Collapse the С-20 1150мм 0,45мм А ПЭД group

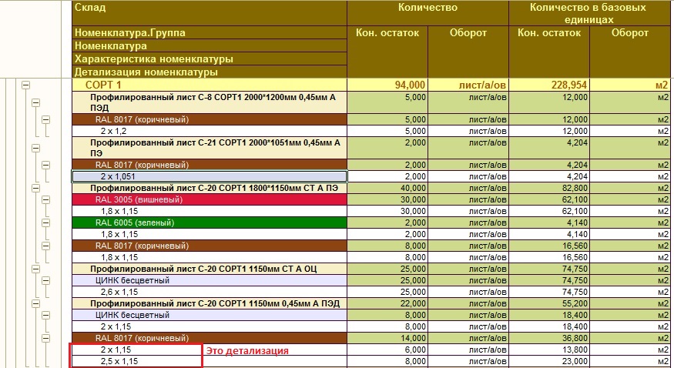click(35, 303)
